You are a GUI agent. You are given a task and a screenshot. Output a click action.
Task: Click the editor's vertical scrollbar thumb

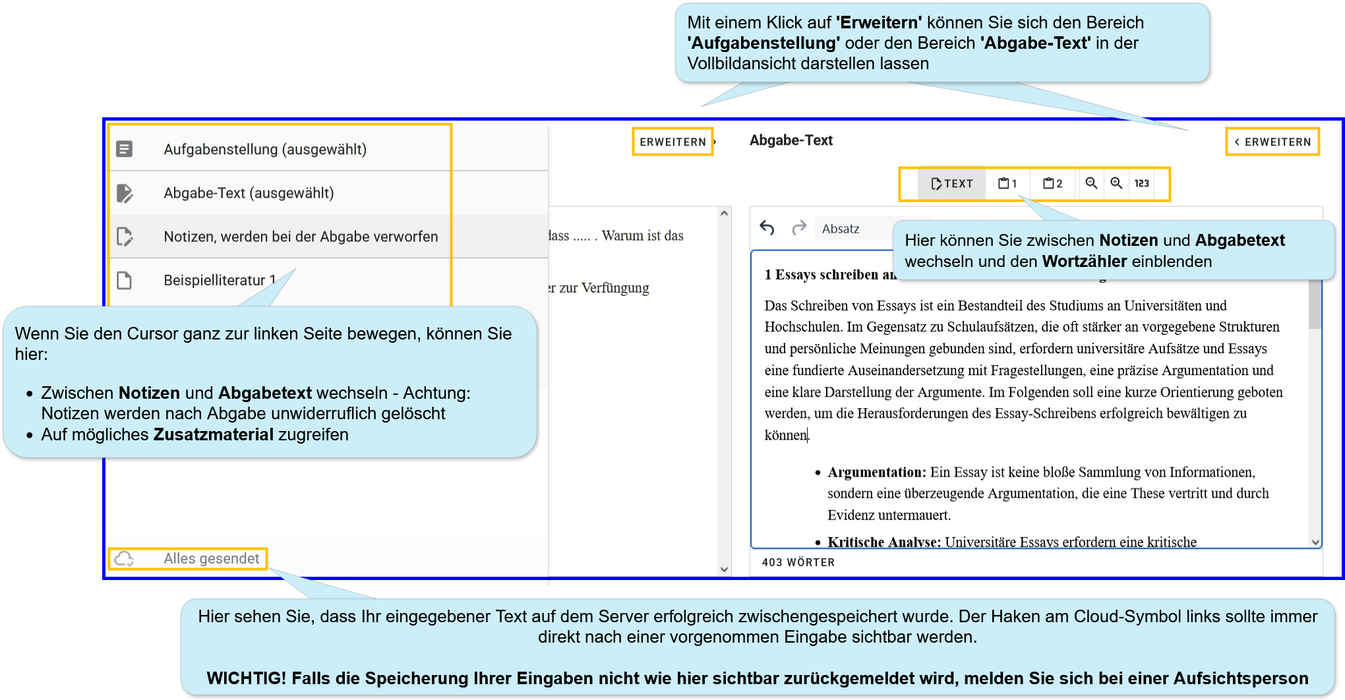tap(1315, 303)
